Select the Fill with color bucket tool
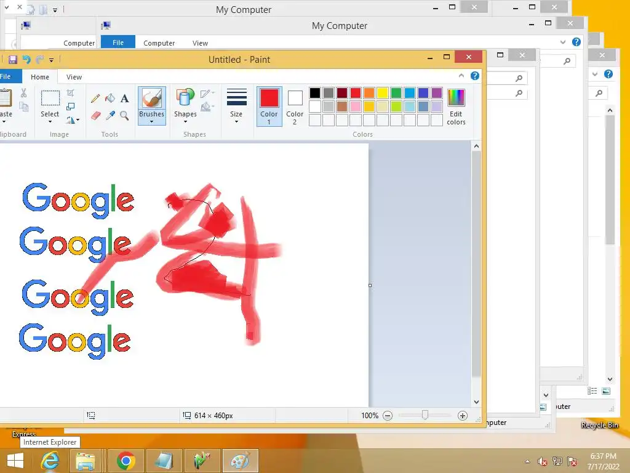 110,98
